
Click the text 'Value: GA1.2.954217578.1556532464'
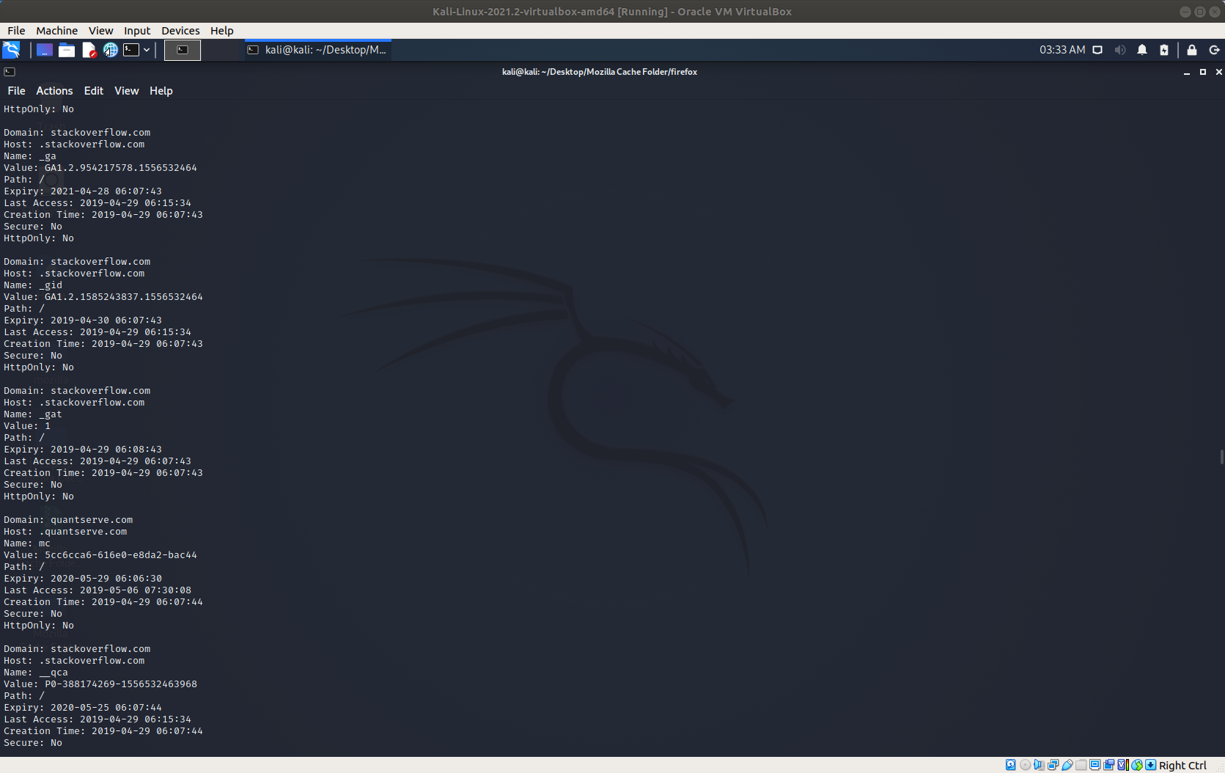100,168
